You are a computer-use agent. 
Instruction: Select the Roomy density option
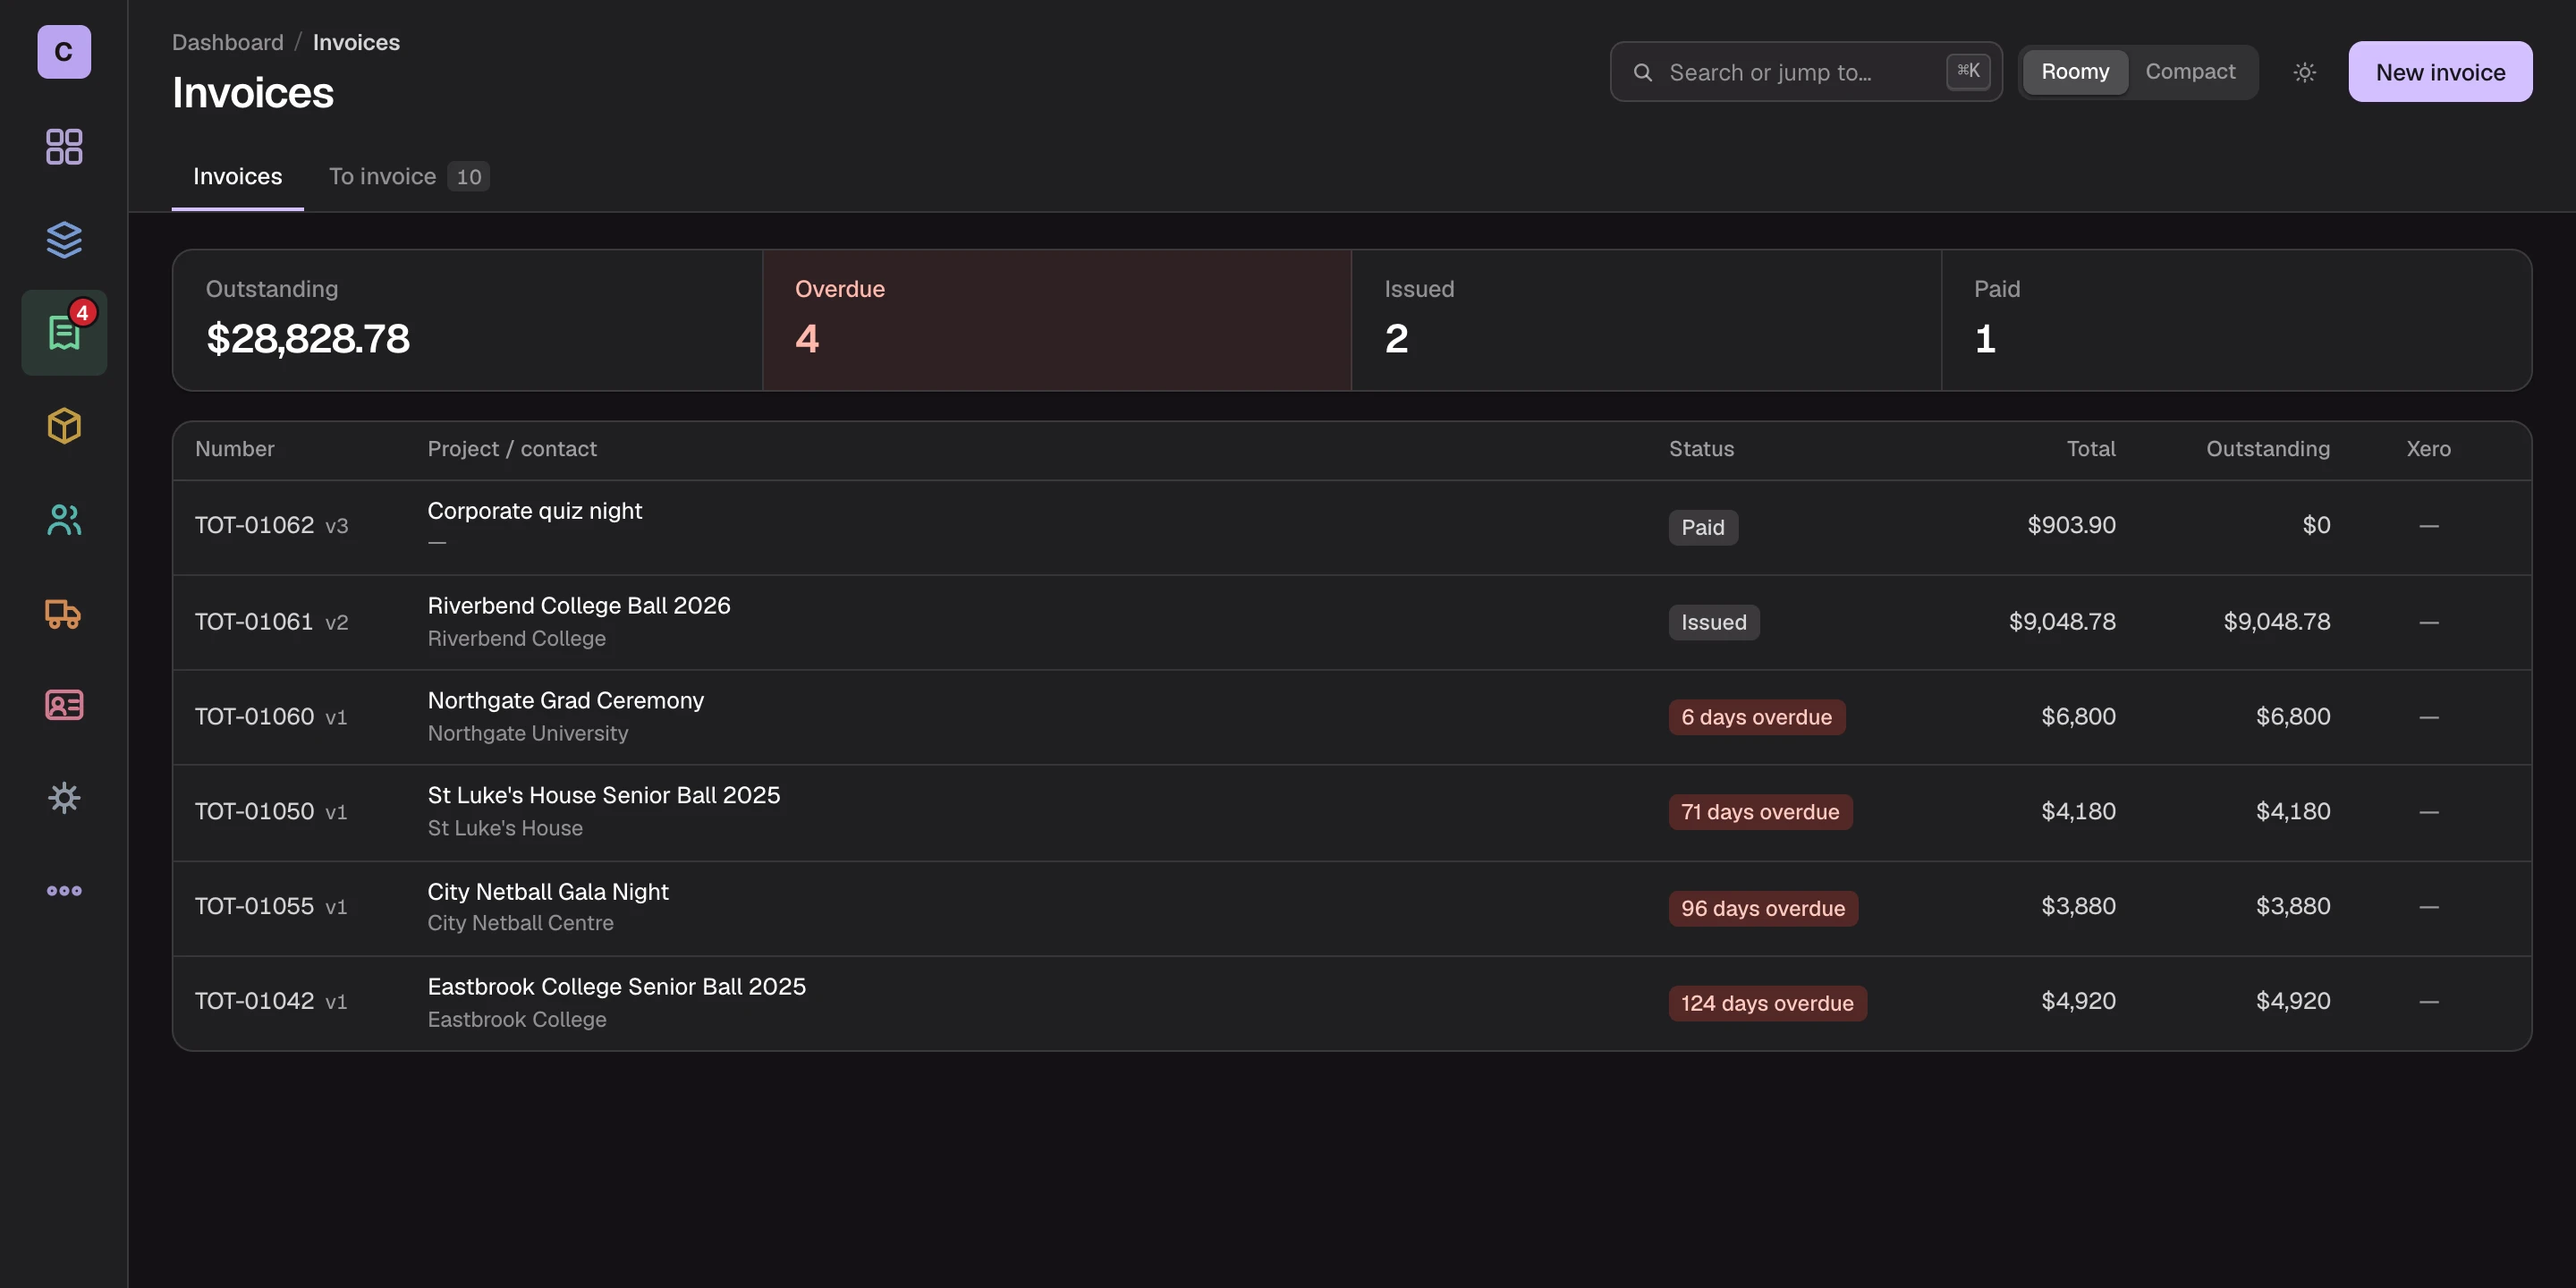pyautogui.click(x=2075, y=72)
